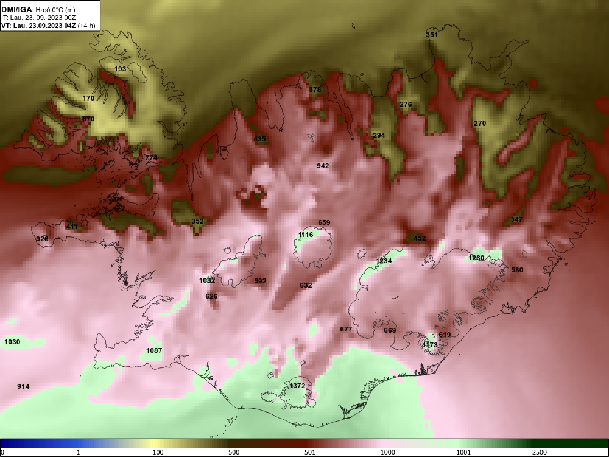Viewport: 609px width, 457px height.
Task: Click the 1372 value label on the map
Action: click(297, 386)
